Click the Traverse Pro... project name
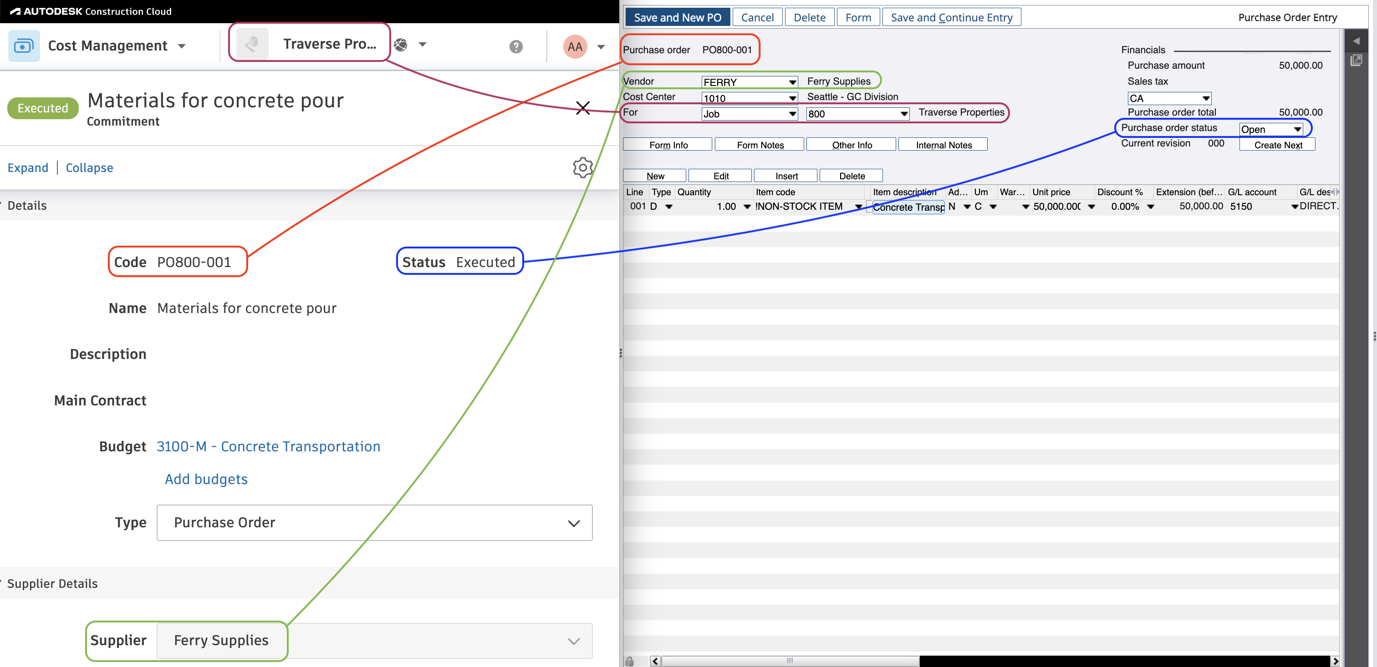Viewport: 1377px width, 667px height. (329, 44)
